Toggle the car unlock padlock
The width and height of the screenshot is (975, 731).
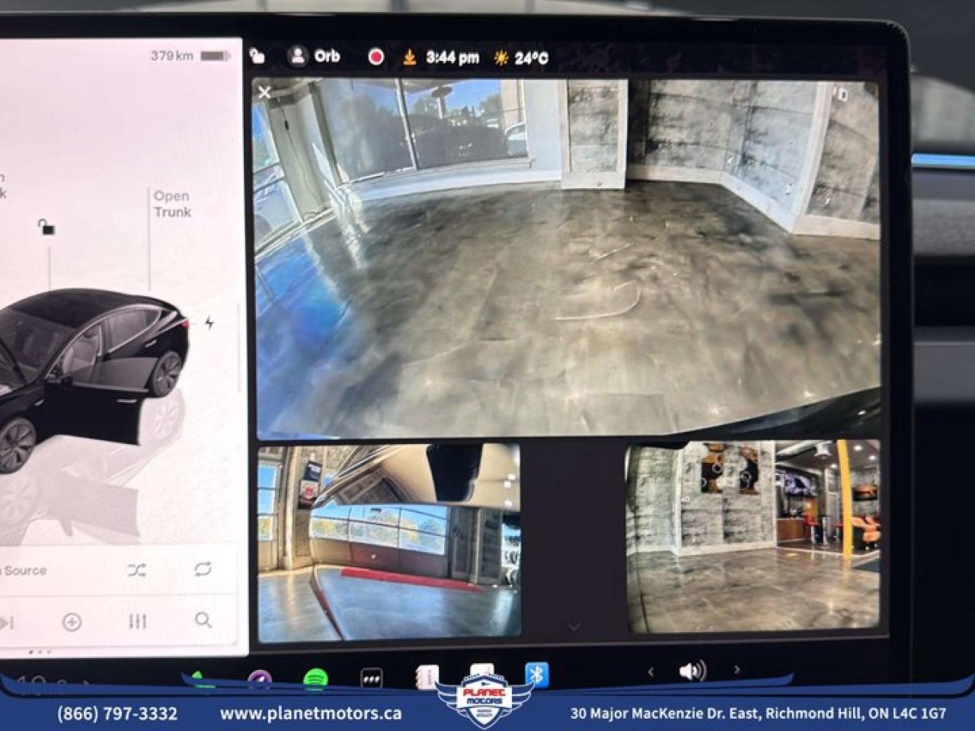pos(46,227)
